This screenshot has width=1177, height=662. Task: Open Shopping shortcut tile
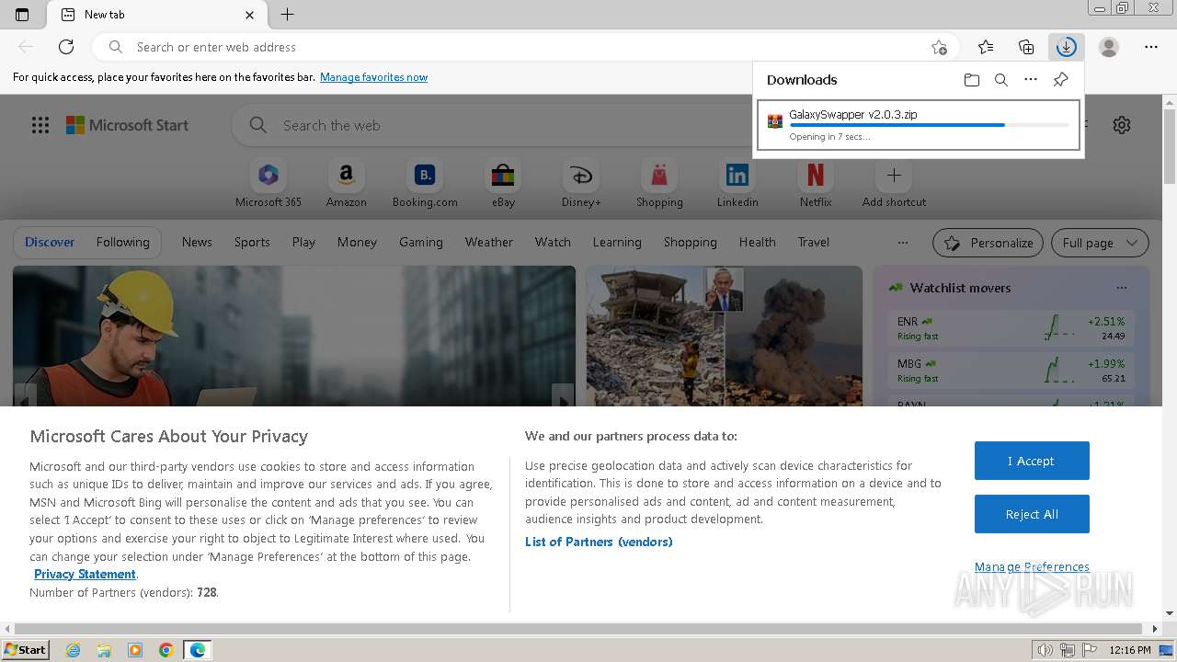[659, 183]
